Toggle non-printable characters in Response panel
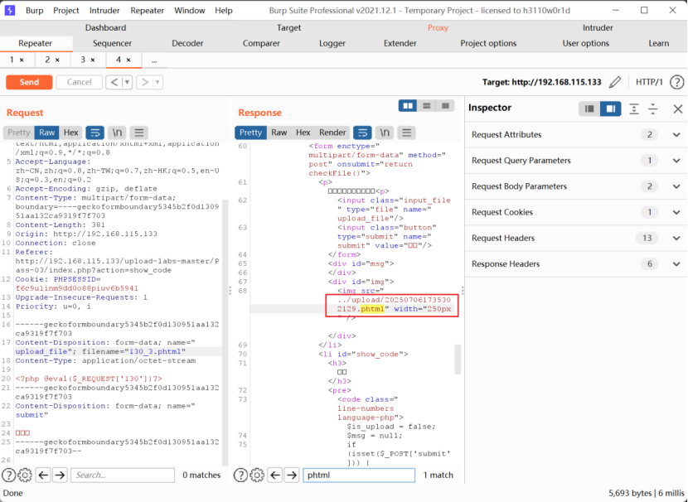 pyautogui.click(x=385, y=133)
